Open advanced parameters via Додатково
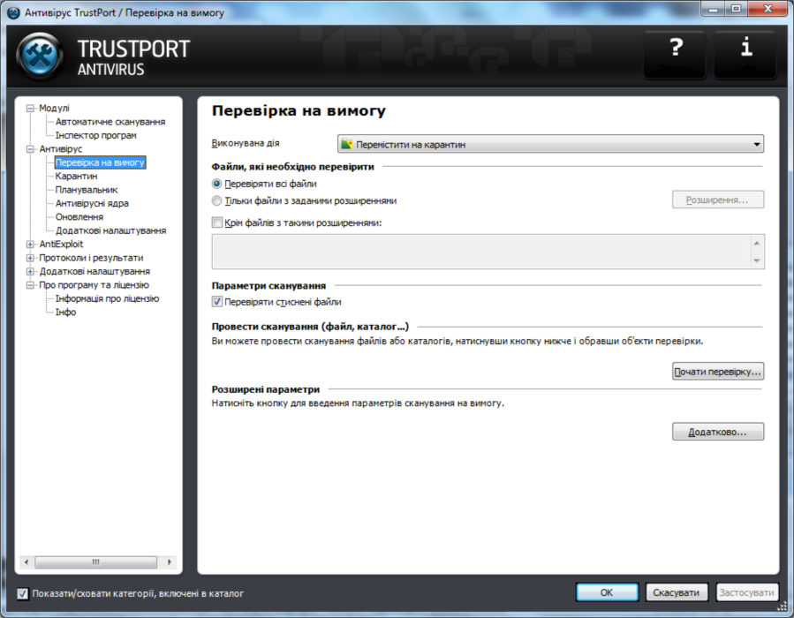Screen dimensions: 794x618 [718, 431]
